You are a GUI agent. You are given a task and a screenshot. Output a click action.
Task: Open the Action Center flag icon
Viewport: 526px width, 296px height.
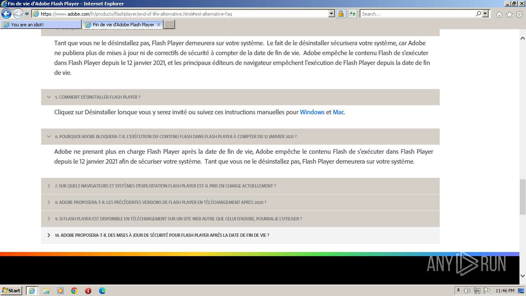click(x=487, y=291)
